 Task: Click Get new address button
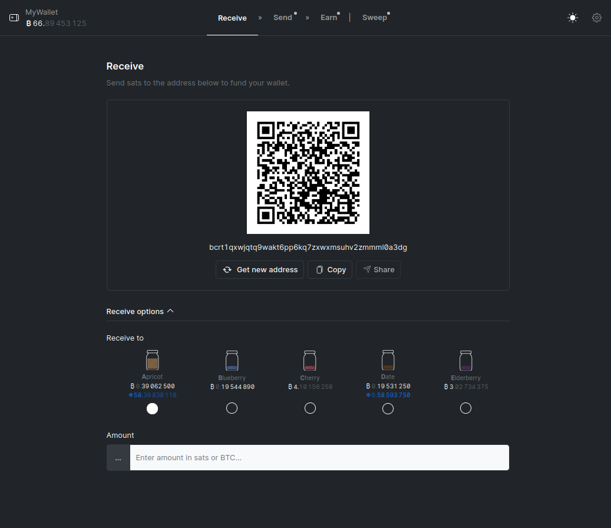click(x=260, y=270)
